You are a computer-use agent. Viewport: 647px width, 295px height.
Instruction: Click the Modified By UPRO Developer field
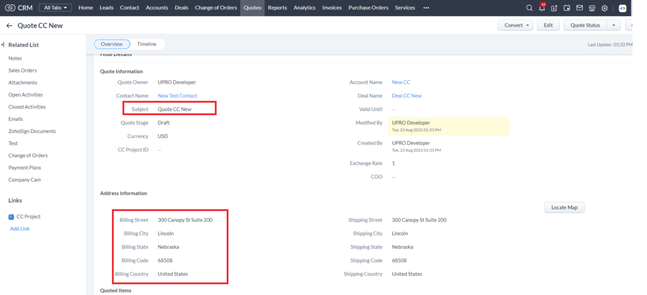[449, 126]
